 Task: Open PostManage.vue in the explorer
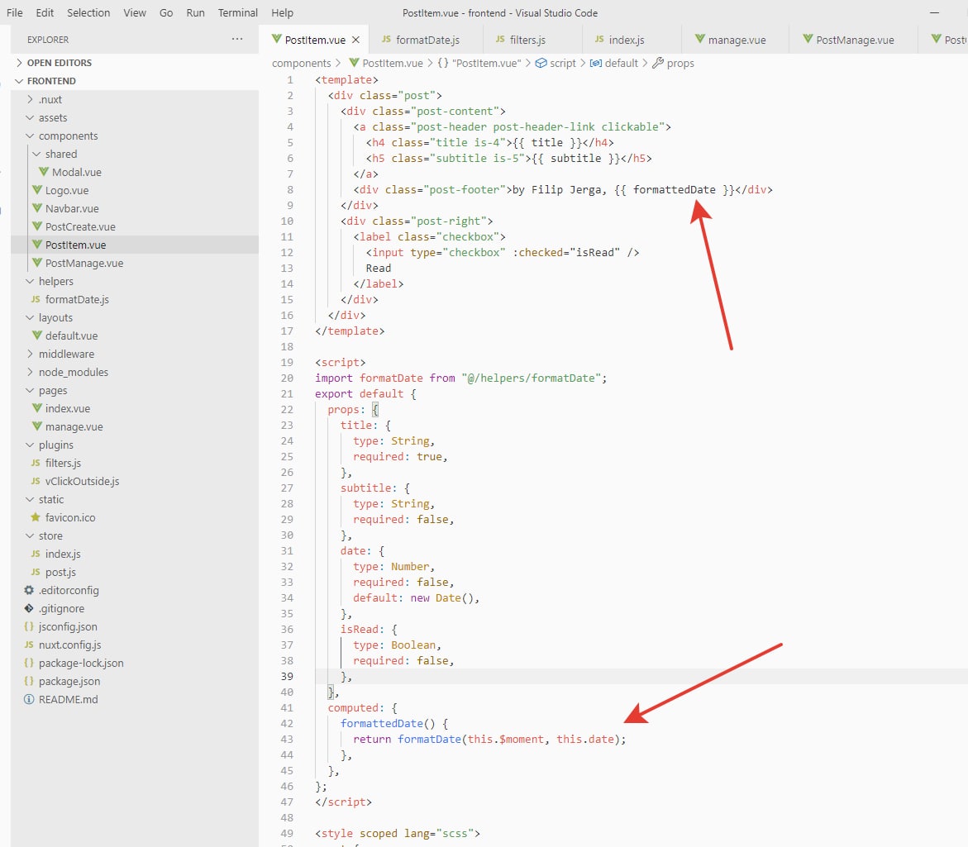click(84, 263)
